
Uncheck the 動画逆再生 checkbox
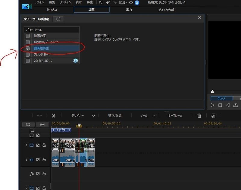click(x=27, y=48)
